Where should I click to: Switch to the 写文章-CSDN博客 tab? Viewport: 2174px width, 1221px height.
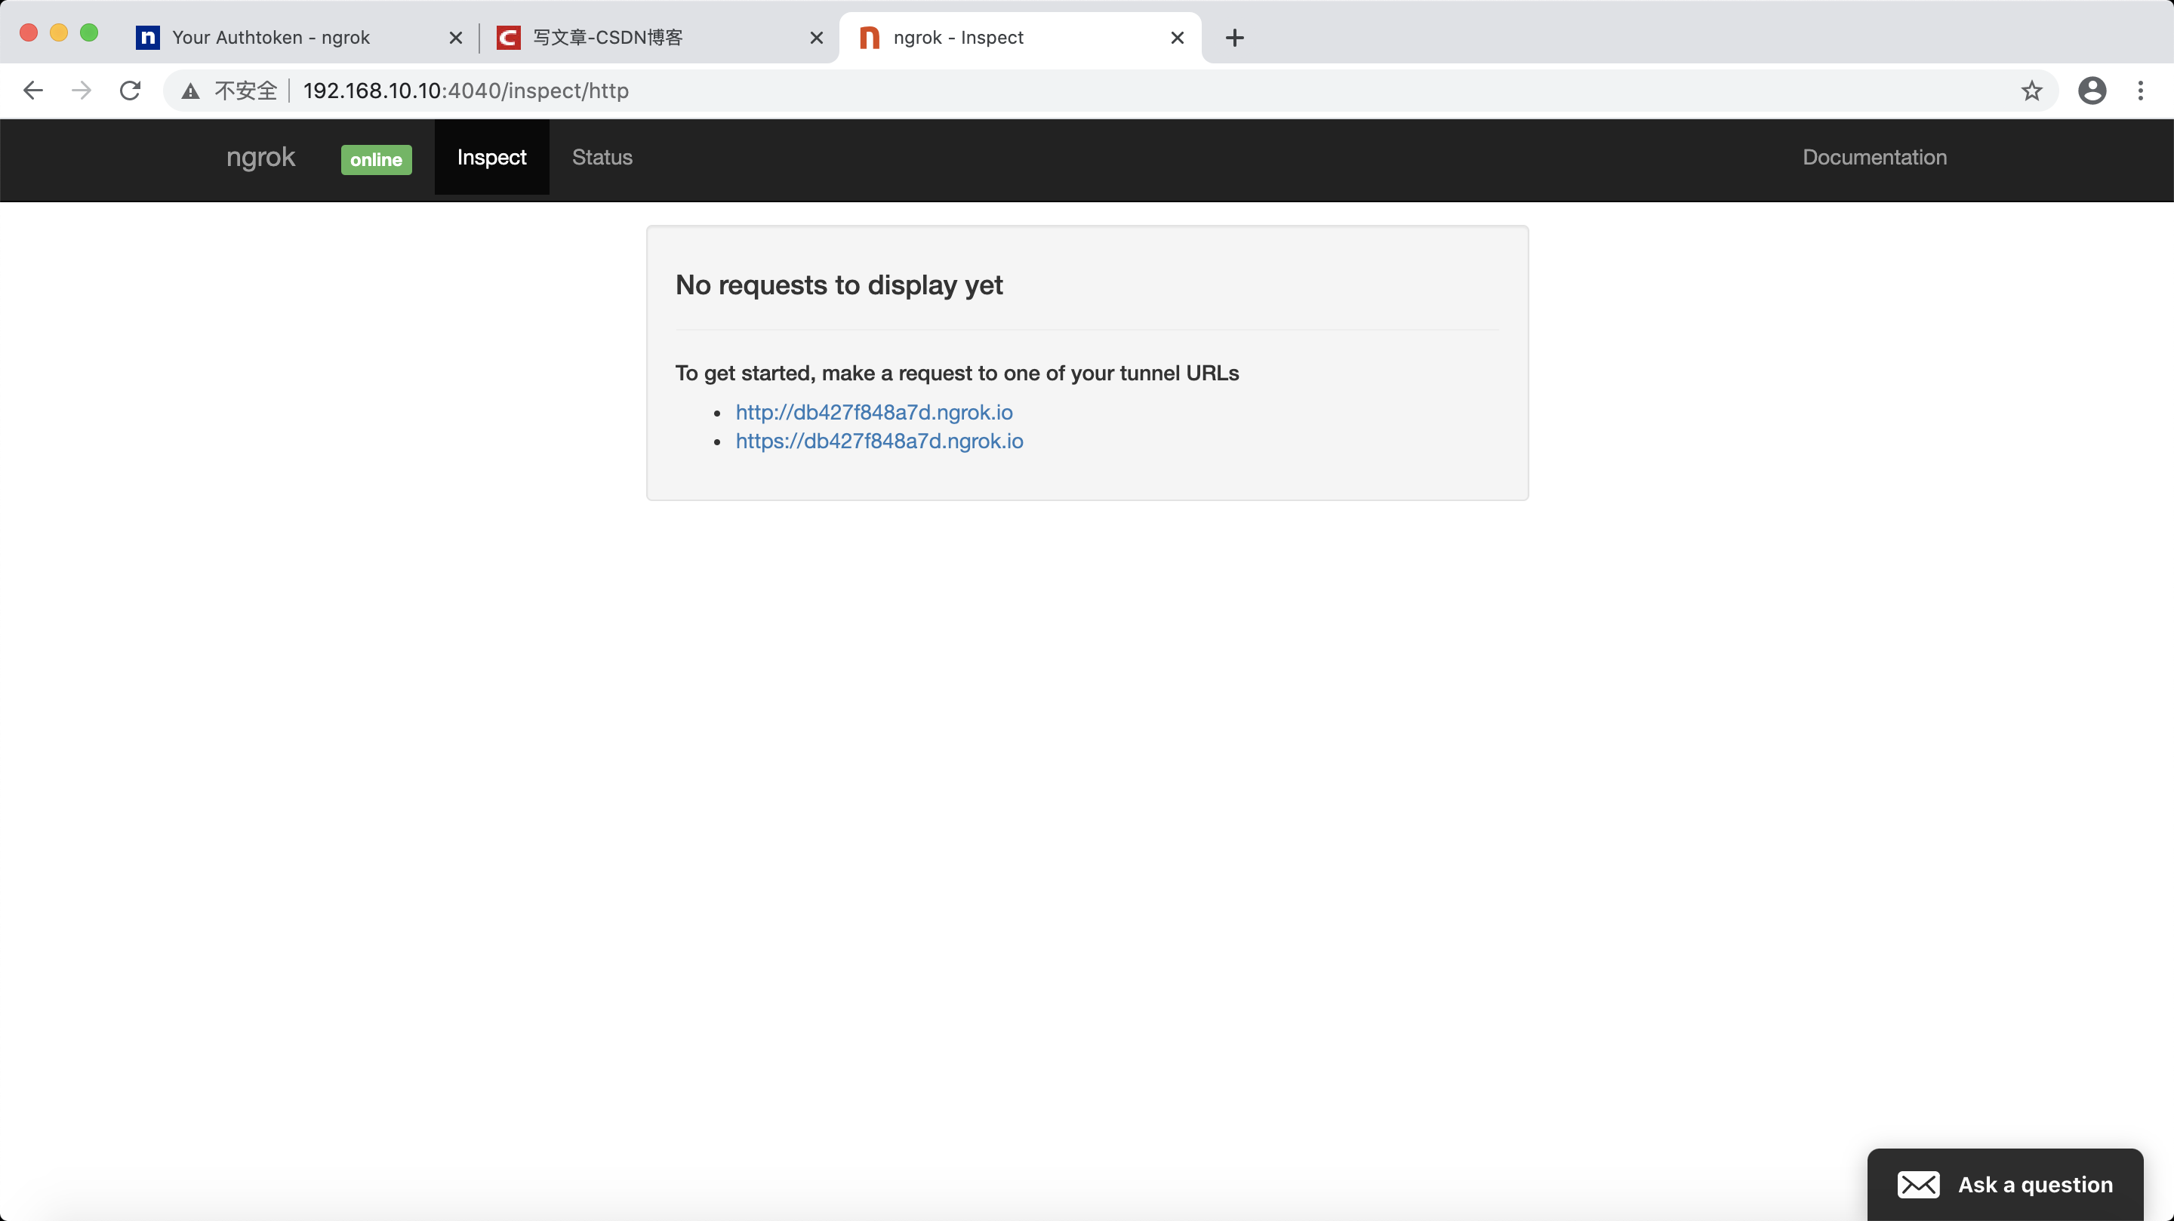point(608,38)
